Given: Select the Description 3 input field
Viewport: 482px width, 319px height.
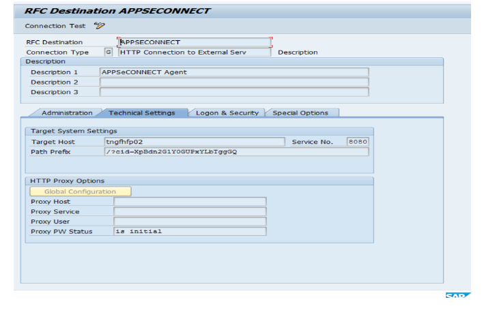Looking at the screenshot, I should pos(233,92).
